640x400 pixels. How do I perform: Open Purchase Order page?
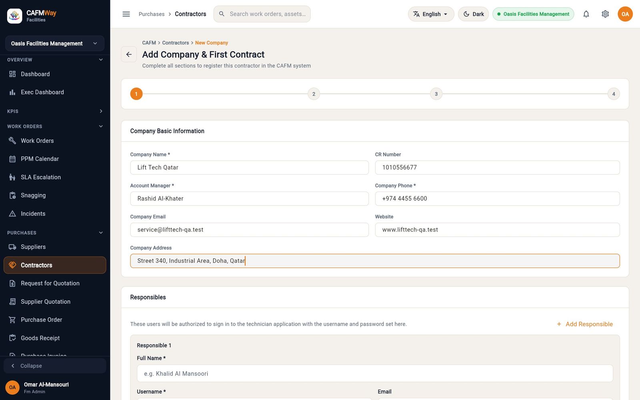[x=55, y=320]
